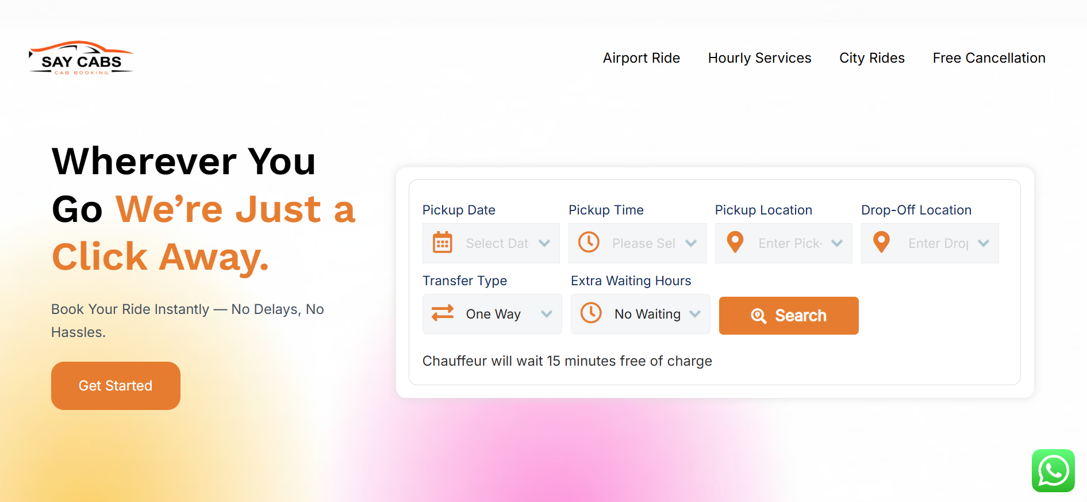Click the swap arrows icon in Transfer Type
The width and height of the screenshot is (1087, 502).
[443, 313]
